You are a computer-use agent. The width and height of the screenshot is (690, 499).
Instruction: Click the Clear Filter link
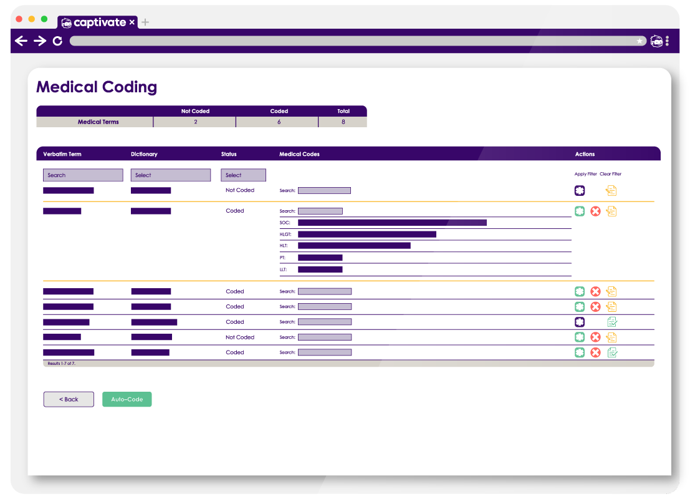[x=610, y=174]
